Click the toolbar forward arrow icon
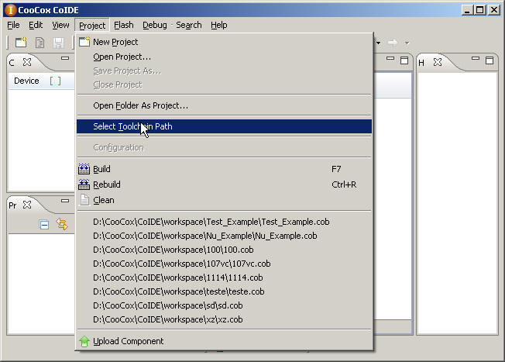This screenshot has height=362, width=505. (x=393, y=43)
